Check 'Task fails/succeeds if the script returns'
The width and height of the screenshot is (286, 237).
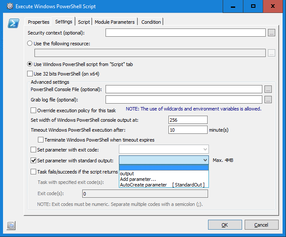click(x=33, y=172)
